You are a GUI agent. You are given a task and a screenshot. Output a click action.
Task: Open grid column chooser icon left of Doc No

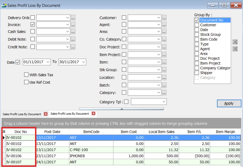point(4,132)
